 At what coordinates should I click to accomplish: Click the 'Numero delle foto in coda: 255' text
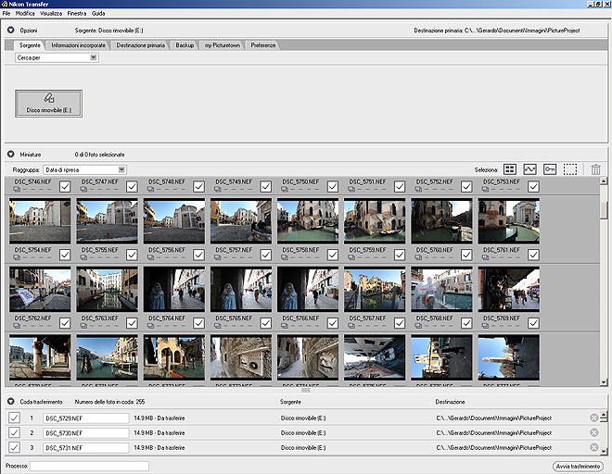pos(109,402)
